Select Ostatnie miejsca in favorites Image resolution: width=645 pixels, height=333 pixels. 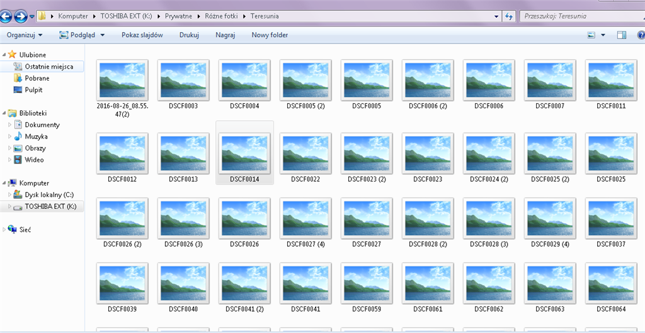point(49,66)
